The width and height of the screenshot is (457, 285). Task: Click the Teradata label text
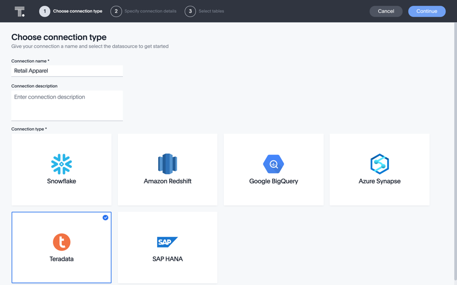tap(61, 259)
